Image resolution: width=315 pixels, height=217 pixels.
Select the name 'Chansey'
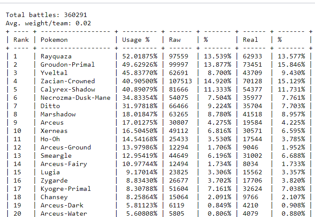click(x=54, y=197)
